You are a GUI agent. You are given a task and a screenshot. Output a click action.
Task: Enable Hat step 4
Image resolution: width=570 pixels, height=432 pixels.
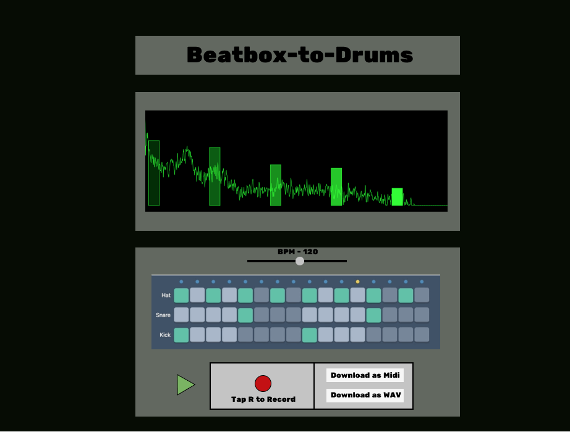(x=229, y=295)
